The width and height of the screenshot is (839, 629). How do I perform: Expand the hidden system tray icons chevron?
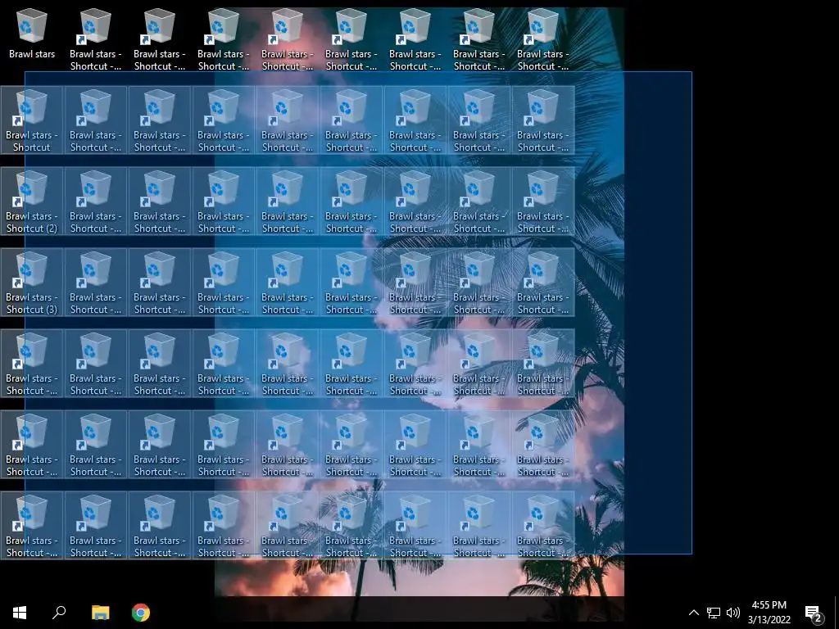tap(693, 613)
